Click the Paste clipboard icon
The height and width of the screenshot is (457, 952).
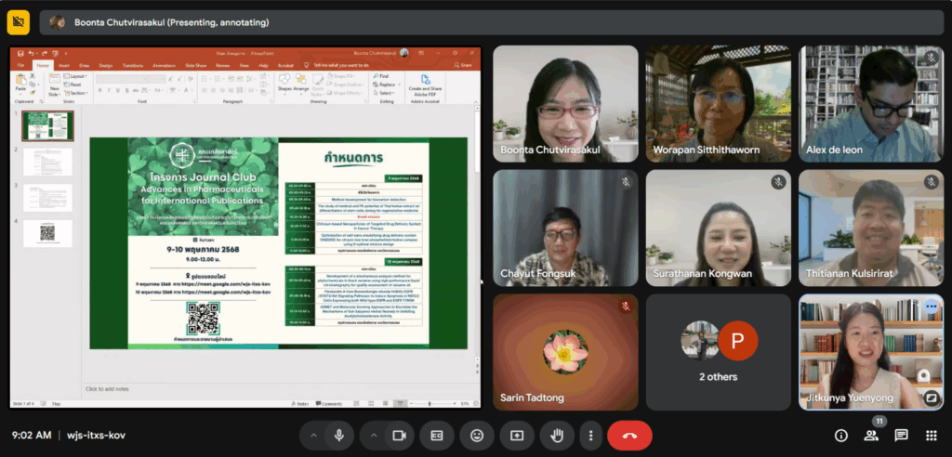20,80
